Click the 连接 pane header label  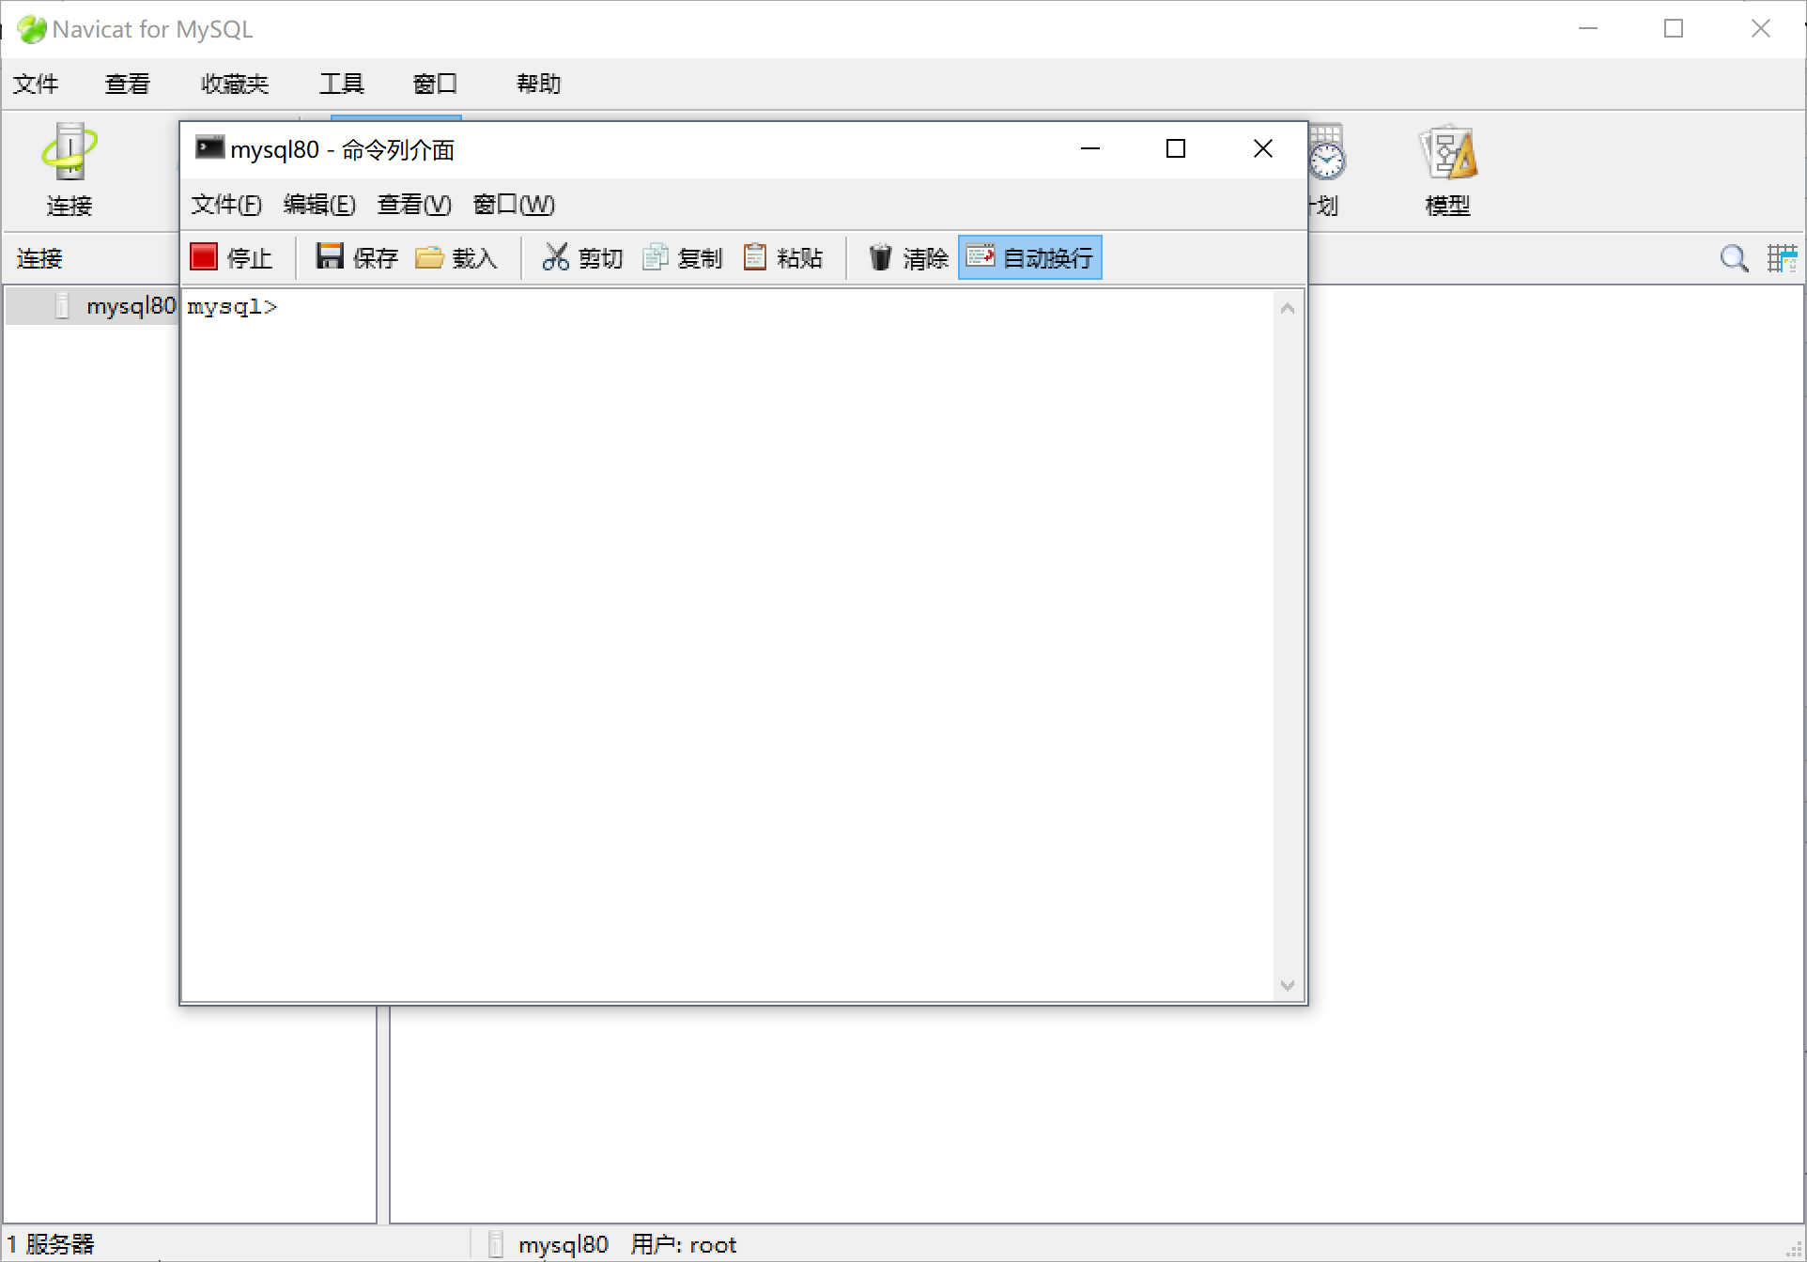pos(39,258)
